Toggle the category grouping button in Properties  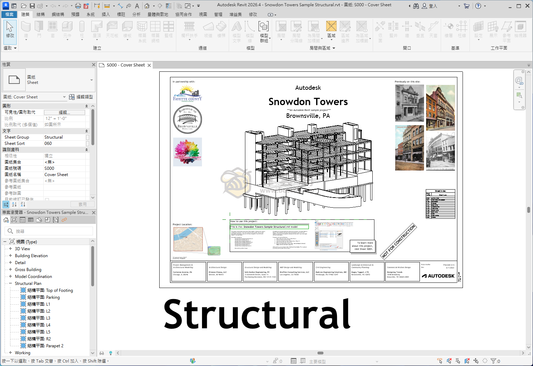point(6,204)
